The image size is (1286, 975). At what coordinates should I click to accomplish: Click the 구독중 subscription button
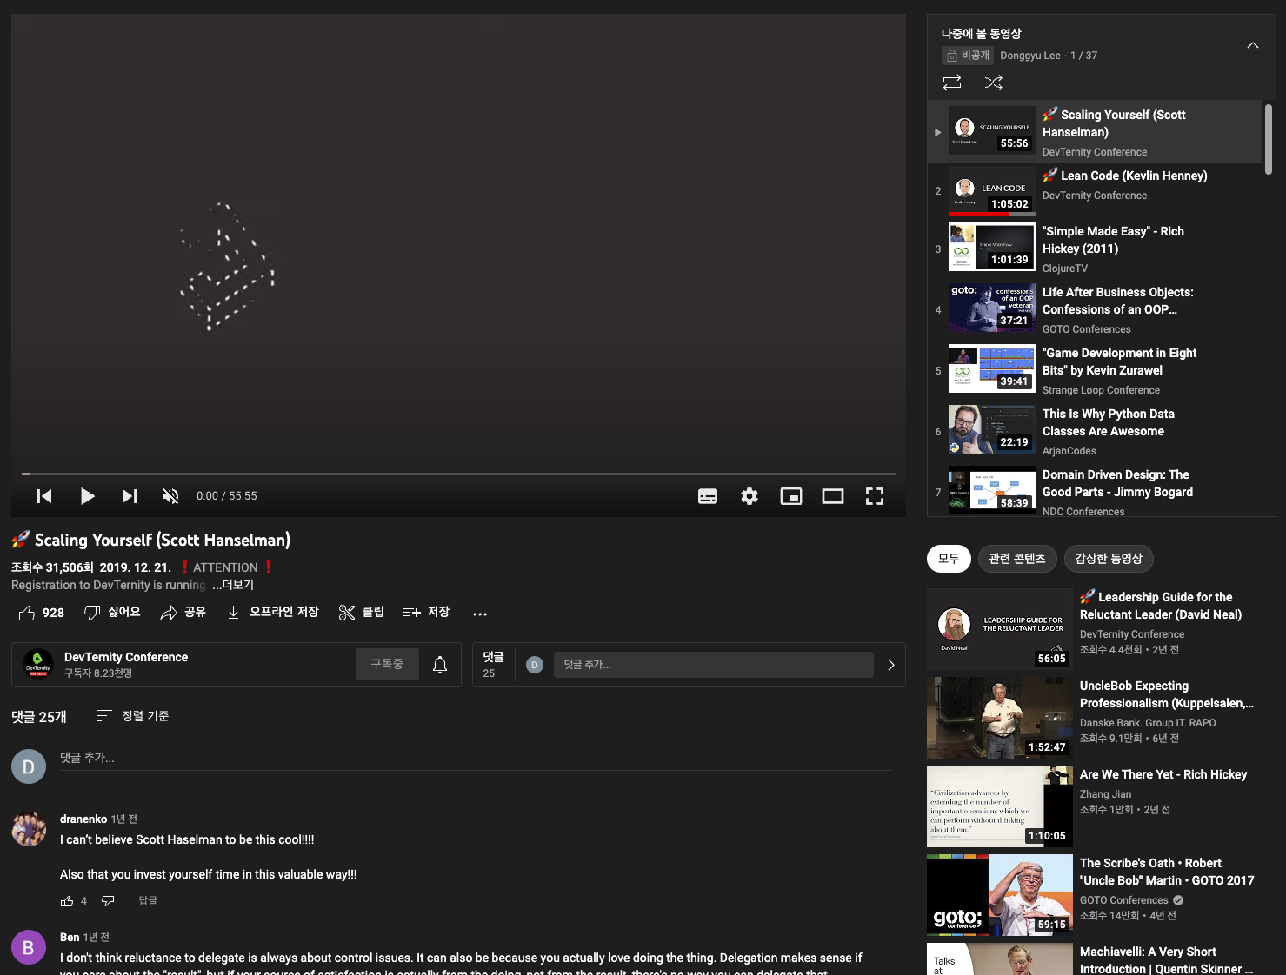pyautogui.click(x=387, y=664)
